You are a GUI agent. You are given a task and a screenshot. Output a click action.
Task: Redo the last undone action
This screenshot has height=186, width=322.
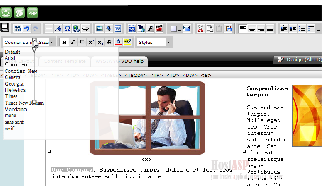(36, 29)
